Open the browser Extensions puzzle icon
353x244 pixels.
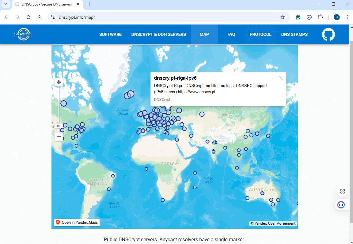(320, 17)
